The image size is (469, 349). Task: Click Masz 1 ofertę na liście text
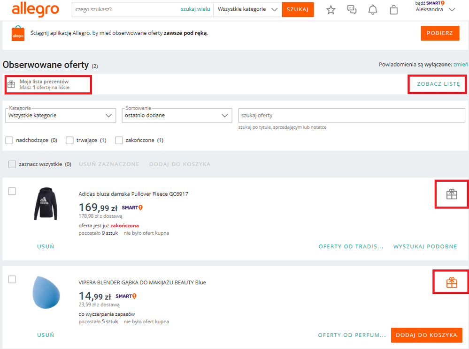(45, 88)
